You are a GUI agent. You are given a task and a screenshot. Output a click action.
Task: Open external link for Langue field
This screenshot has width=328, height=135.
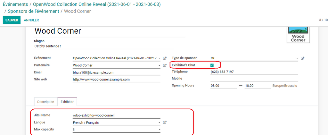[x=165, y=122]
